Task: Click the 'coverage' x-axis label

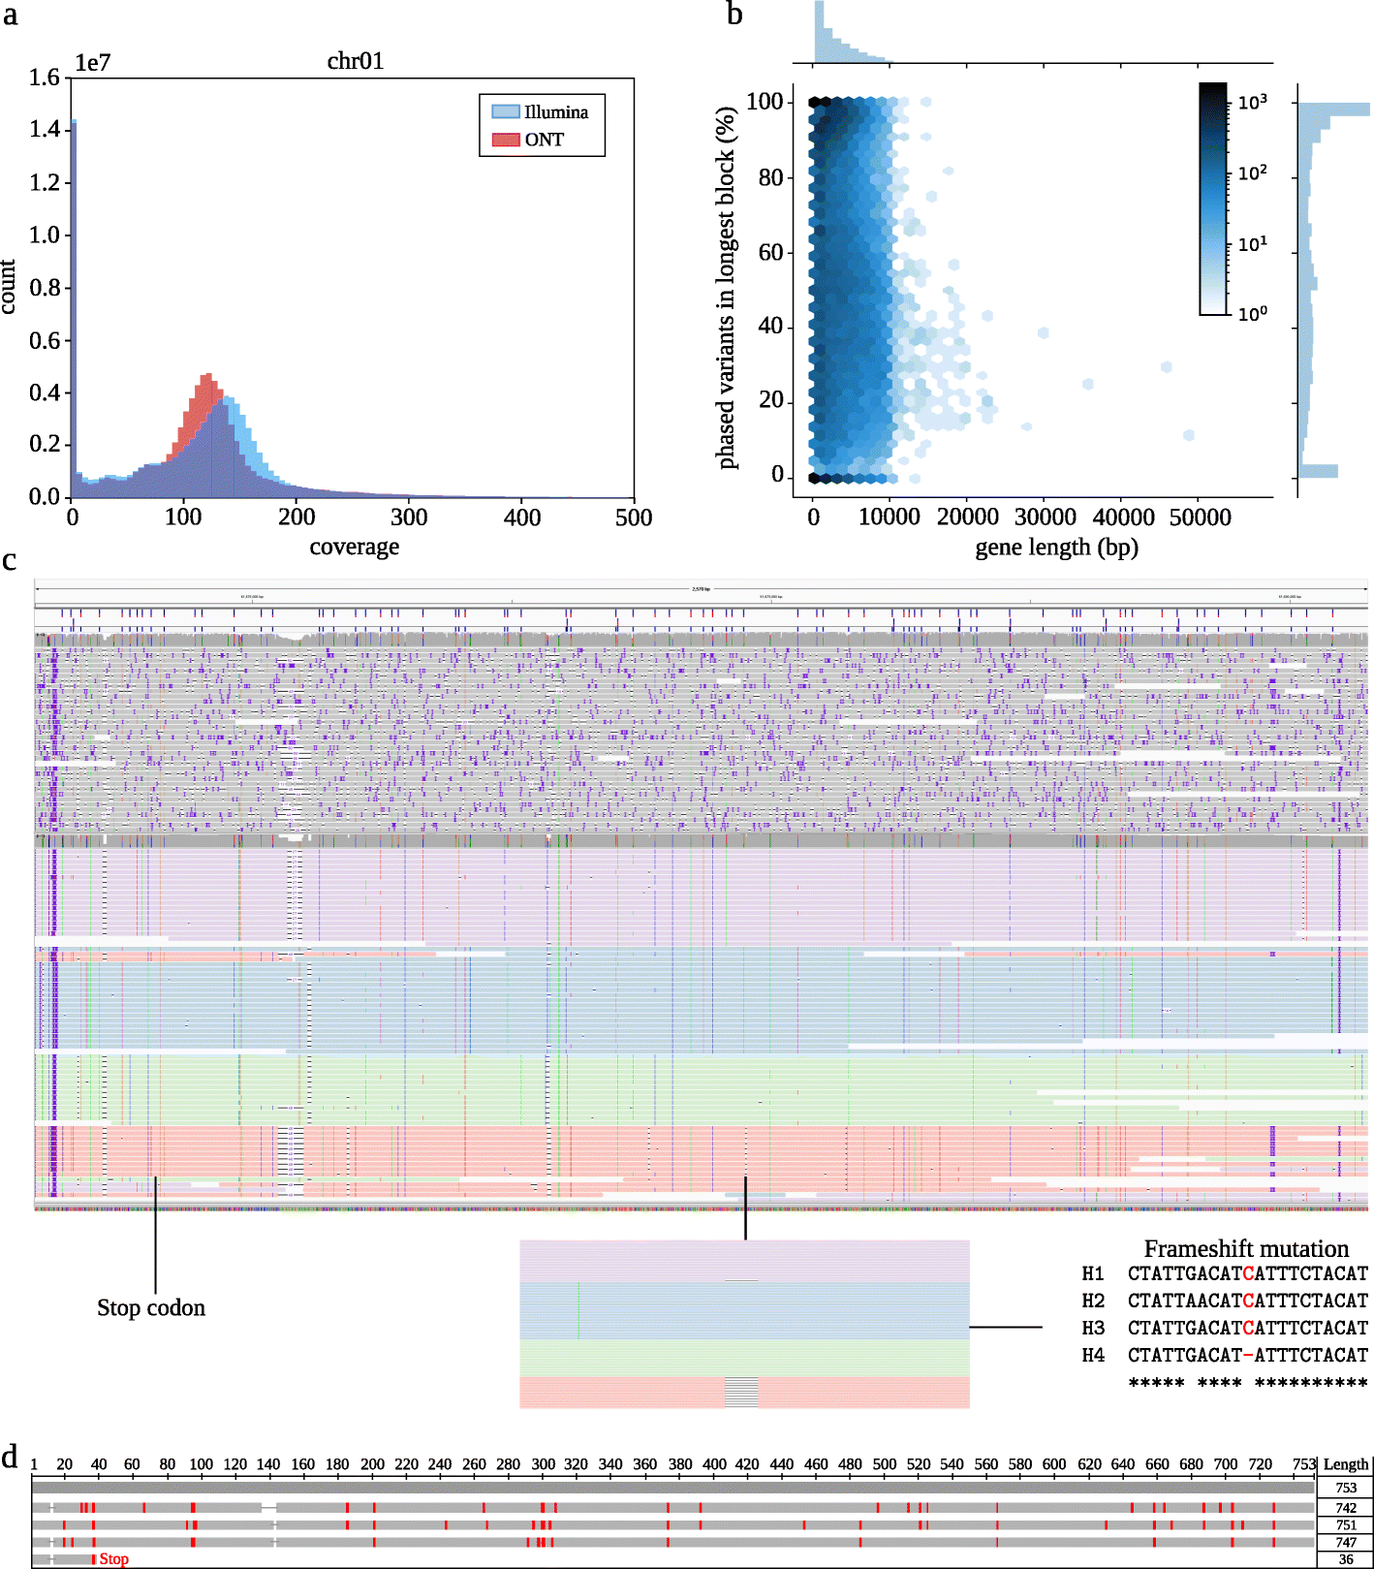Action: coord(355,547)
